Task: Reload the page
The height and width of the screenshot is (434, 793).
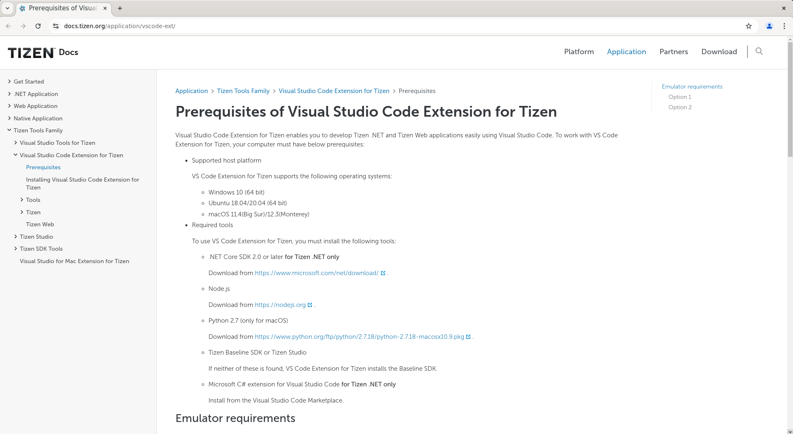Action: tap(38, 26)
